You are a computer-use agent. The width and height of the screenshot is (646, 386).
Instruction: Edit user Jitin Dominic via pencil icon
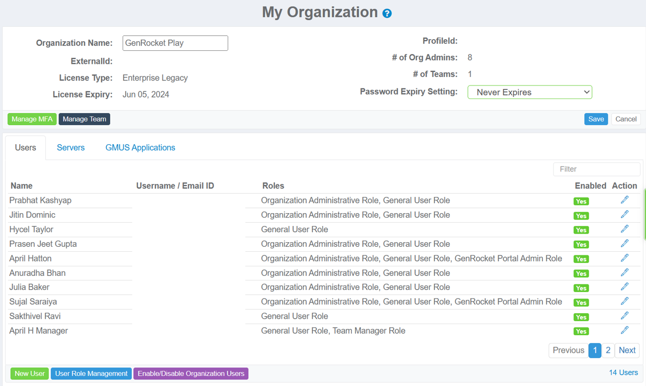[x=624, y=215]
